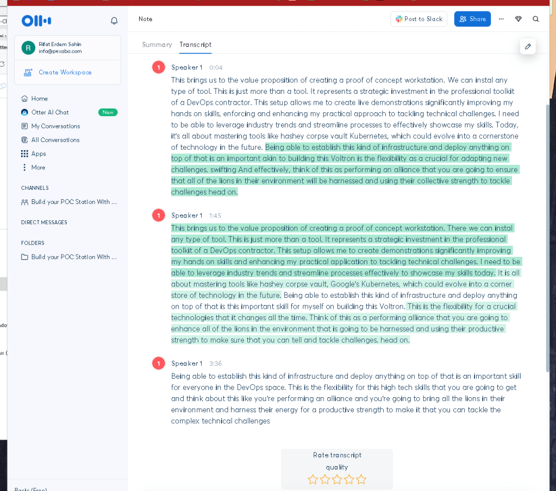The image size is (556, 491).
Task: Click the diamond upgrade icon
Action: pos(518,19)
